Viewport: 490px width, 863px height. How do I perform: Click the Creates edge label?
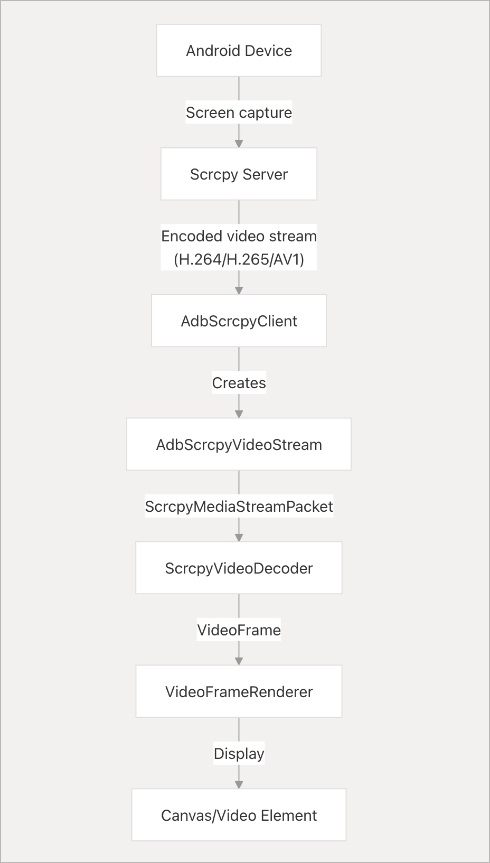pos(239,383)
